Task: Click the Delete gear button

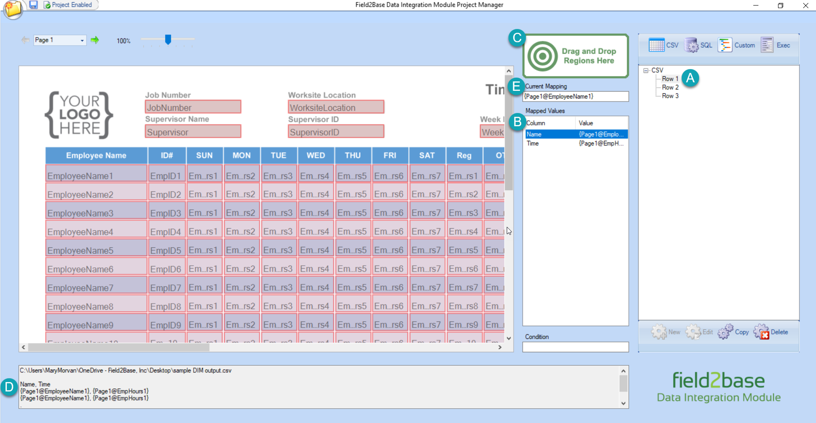Action: click(x=771, y=332)
